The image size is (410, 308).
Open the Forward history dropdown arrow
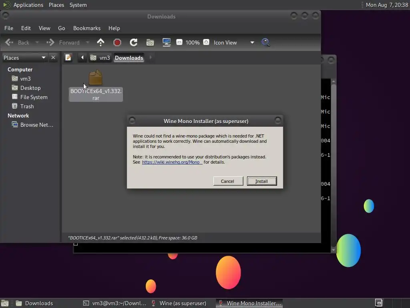tap(88, 43)
